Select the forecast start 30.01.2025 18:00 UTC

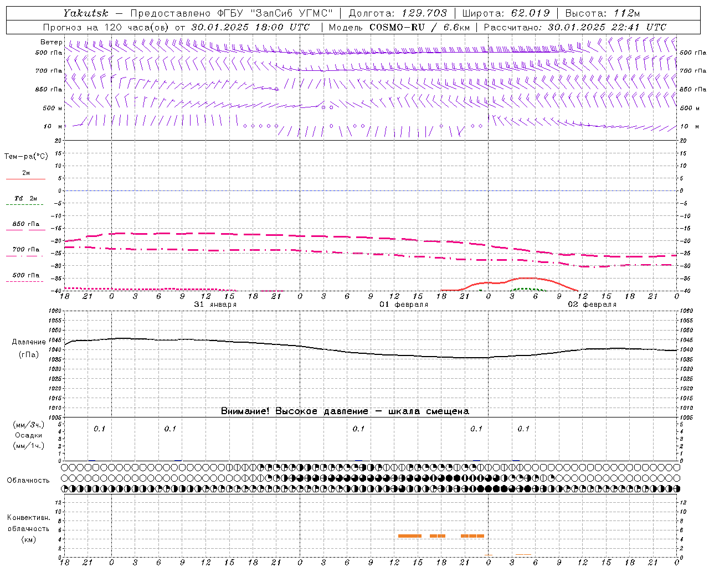click(250, 27)
